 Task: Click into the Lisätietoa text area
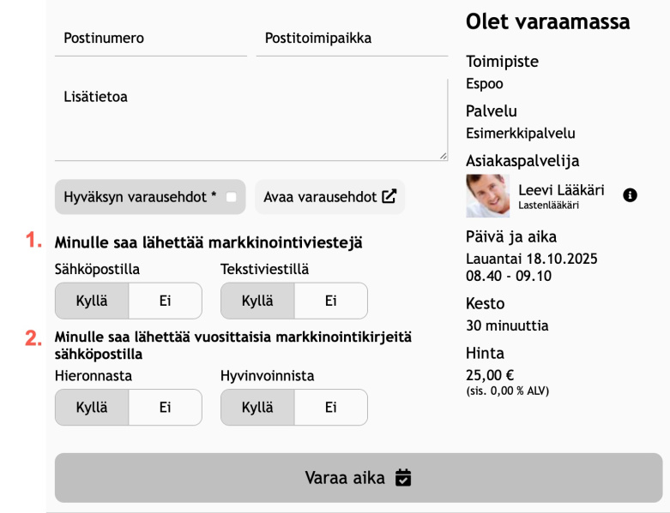(x=250, y=120)
